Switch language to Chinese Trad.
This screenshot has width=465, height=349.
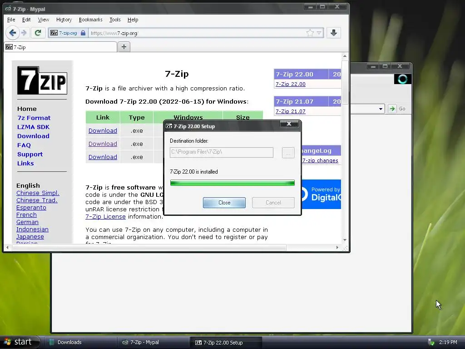tap(37, 200)
